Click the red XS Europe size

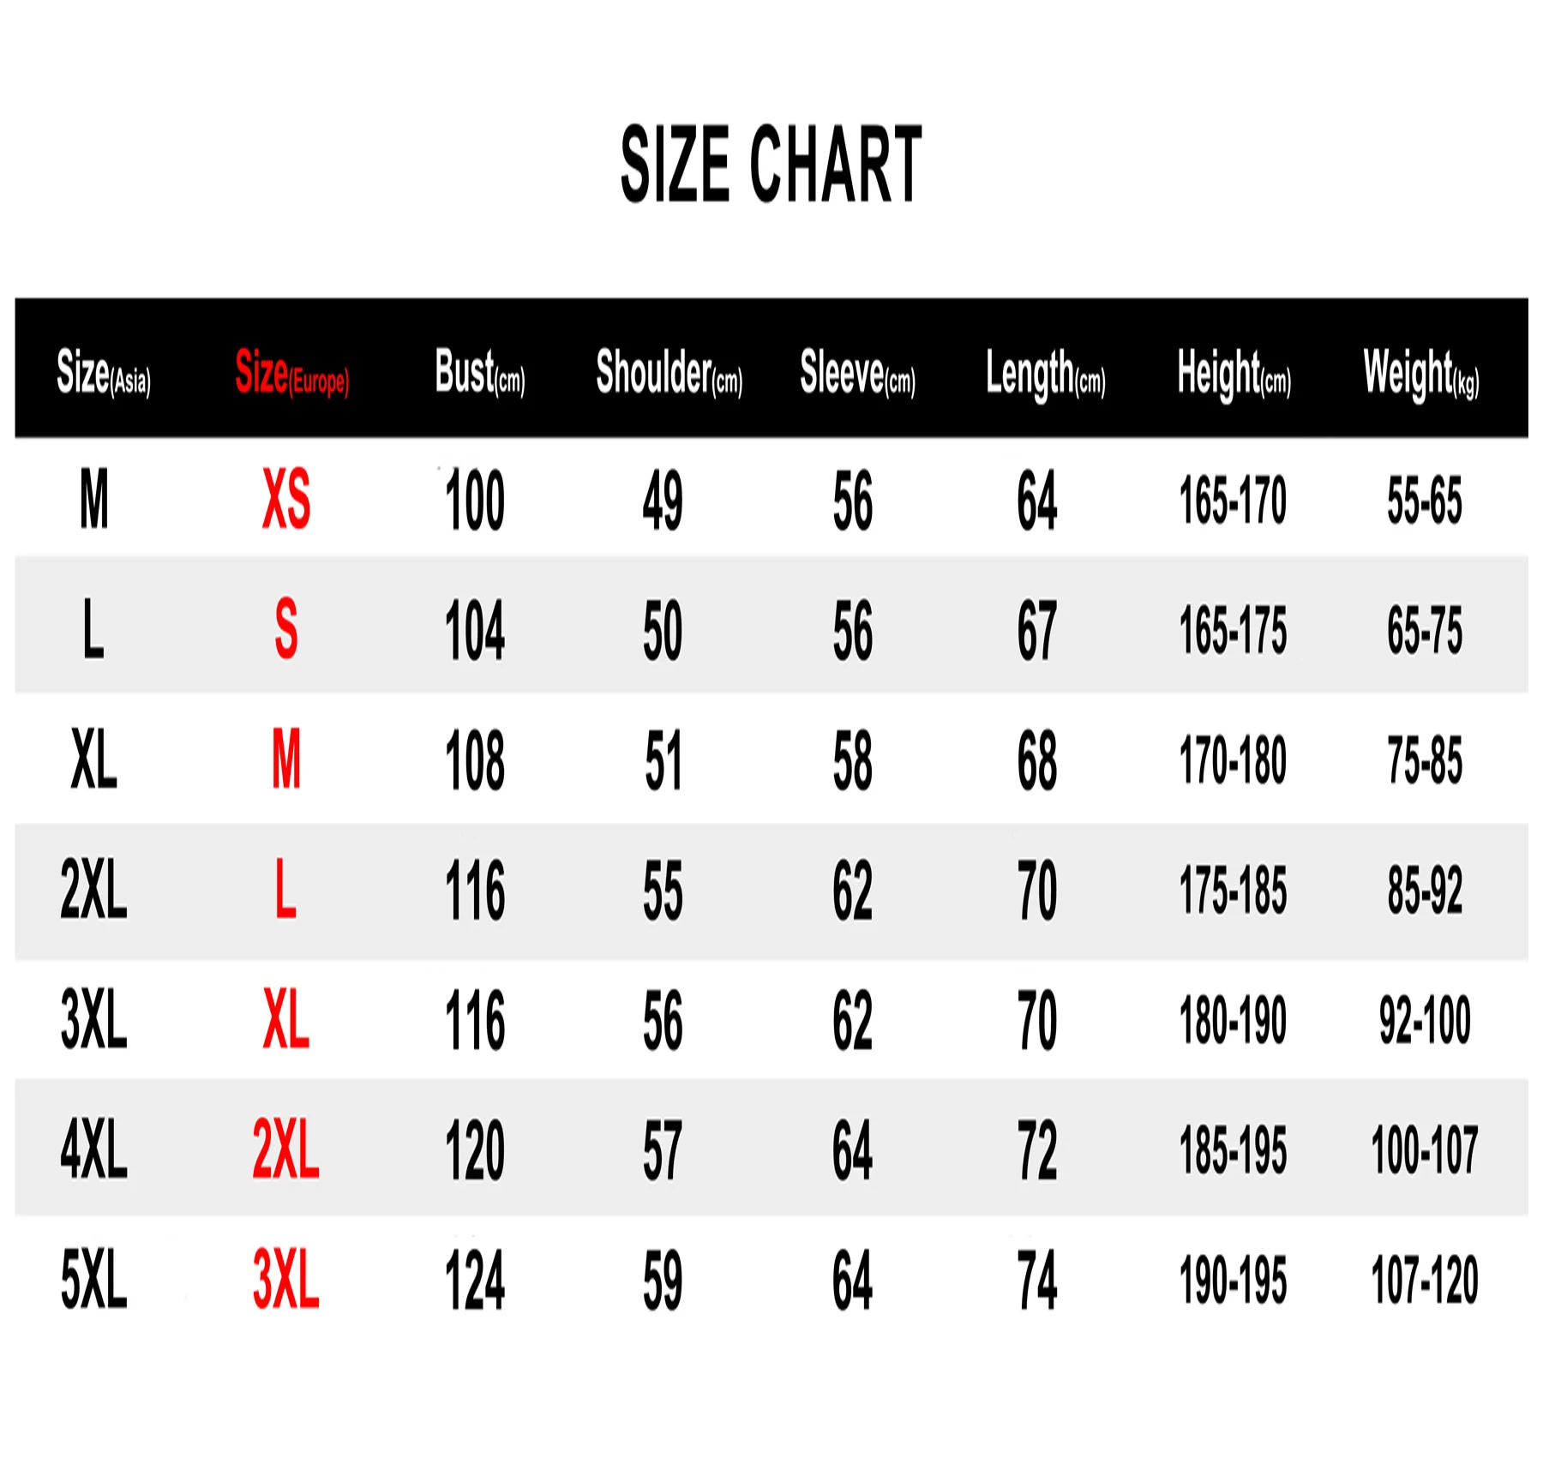point(285,500)
